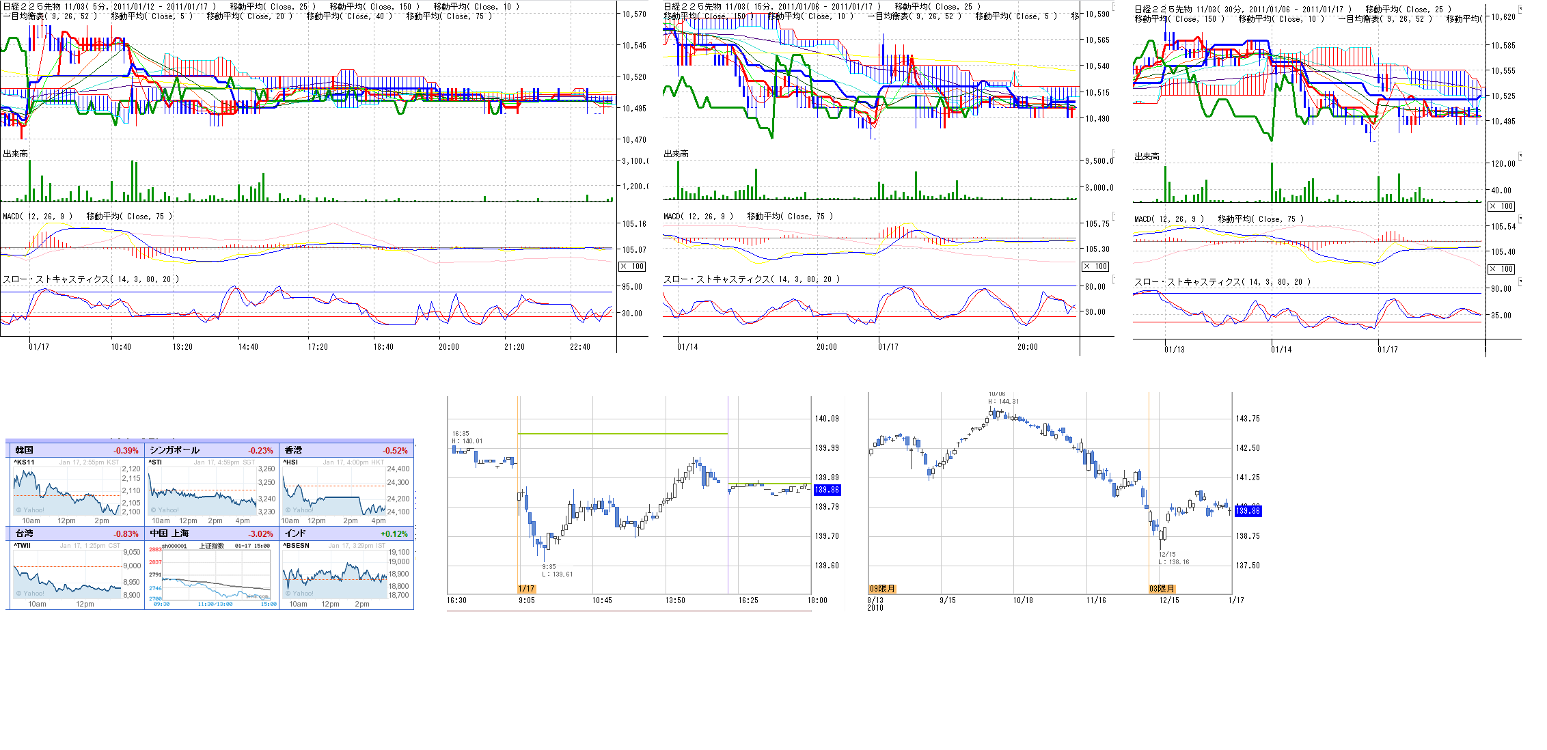Open the Hong Kong ^HSI chart
This screenshot has width=1547, height=750.
click(335, 490)
